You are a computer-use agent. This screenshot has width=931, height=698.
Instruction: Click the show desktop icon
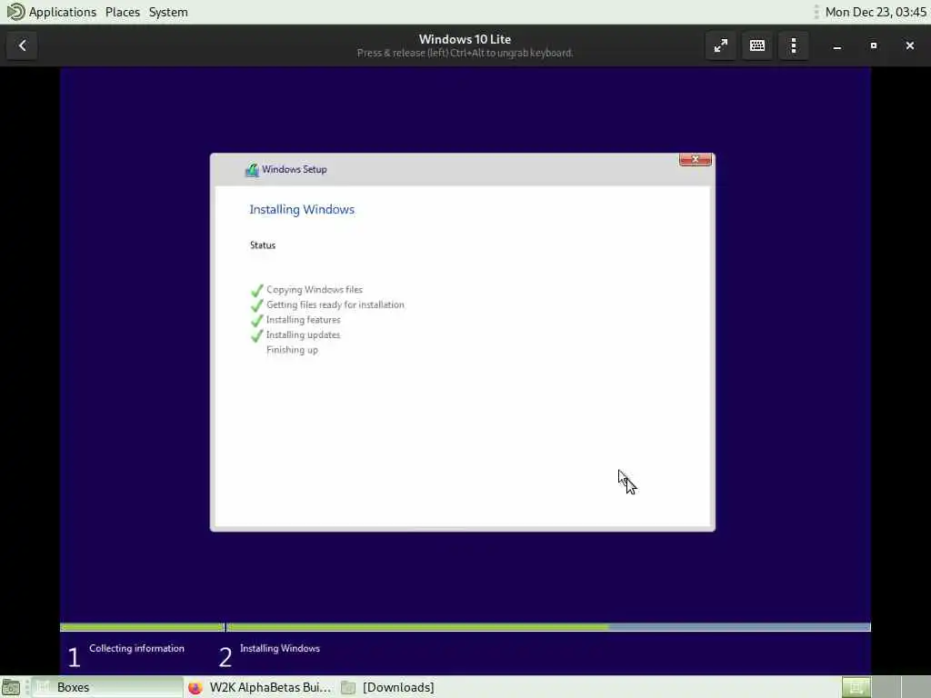[x=11, y=687]
